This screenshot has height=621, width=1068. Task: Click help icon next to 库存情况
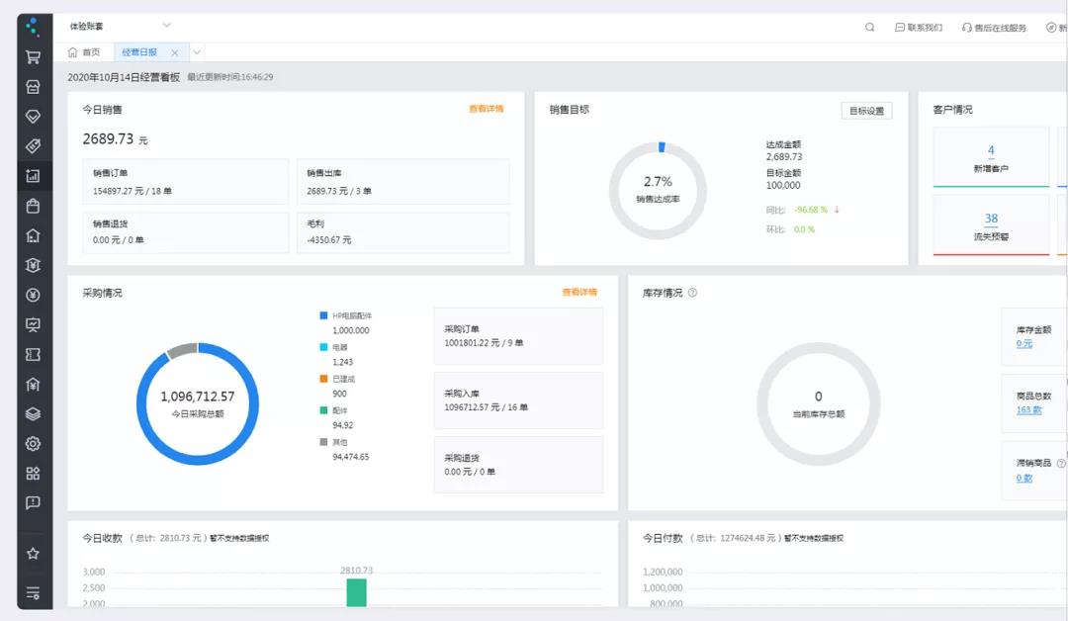click(692, 293)
